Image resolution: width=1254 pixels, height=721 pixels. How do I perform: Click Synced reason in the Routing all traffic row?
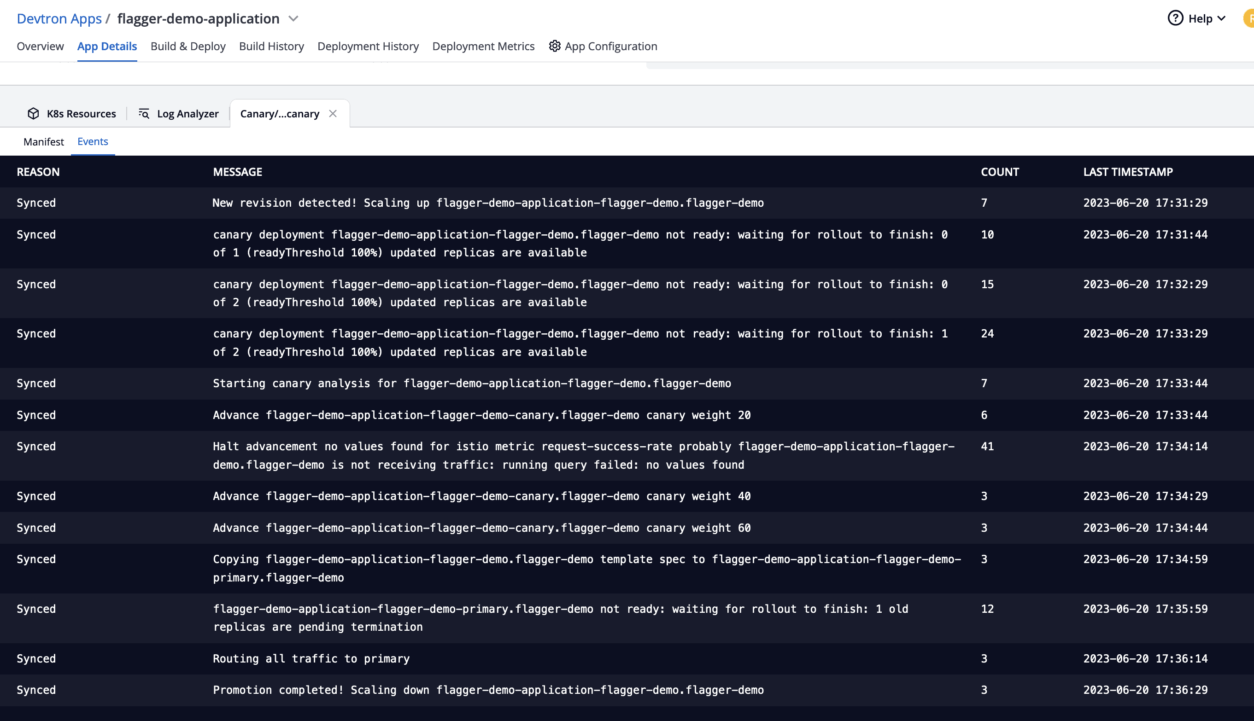click(36, 658)
